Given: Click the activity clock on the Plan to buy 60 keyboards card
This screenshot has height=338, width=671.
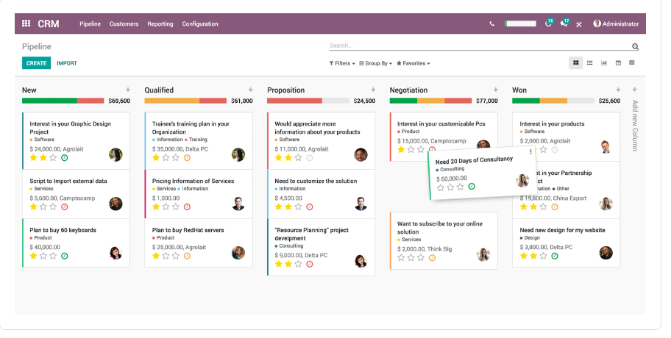Looking at the screenshot, I should point(64,256).
